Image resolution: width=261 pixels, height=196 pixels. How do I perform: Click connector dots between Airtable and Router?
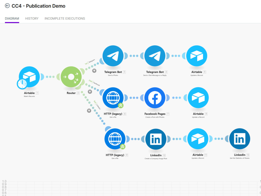[50, 77]
